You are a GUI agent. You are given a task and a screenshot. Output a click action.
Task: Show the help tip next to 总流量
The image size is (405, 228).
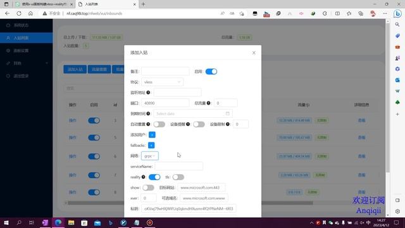(x=208, y=103)
